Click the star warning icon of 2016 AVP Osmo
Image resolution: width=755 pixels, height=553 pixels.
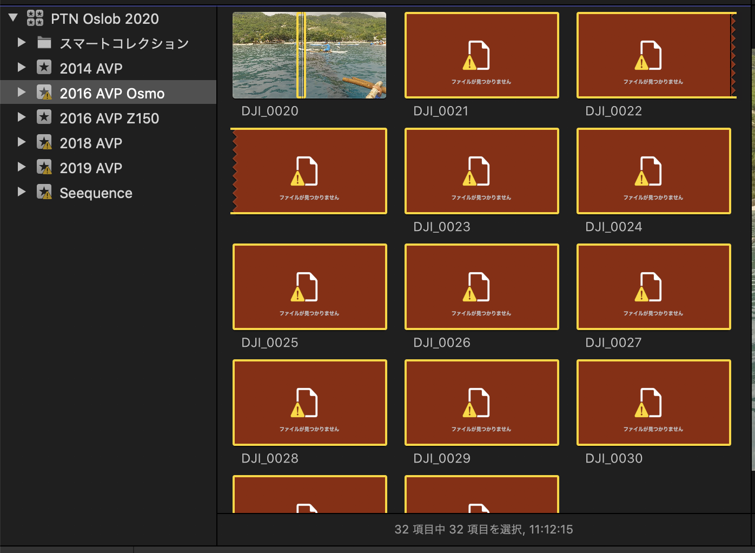(44, 93)
